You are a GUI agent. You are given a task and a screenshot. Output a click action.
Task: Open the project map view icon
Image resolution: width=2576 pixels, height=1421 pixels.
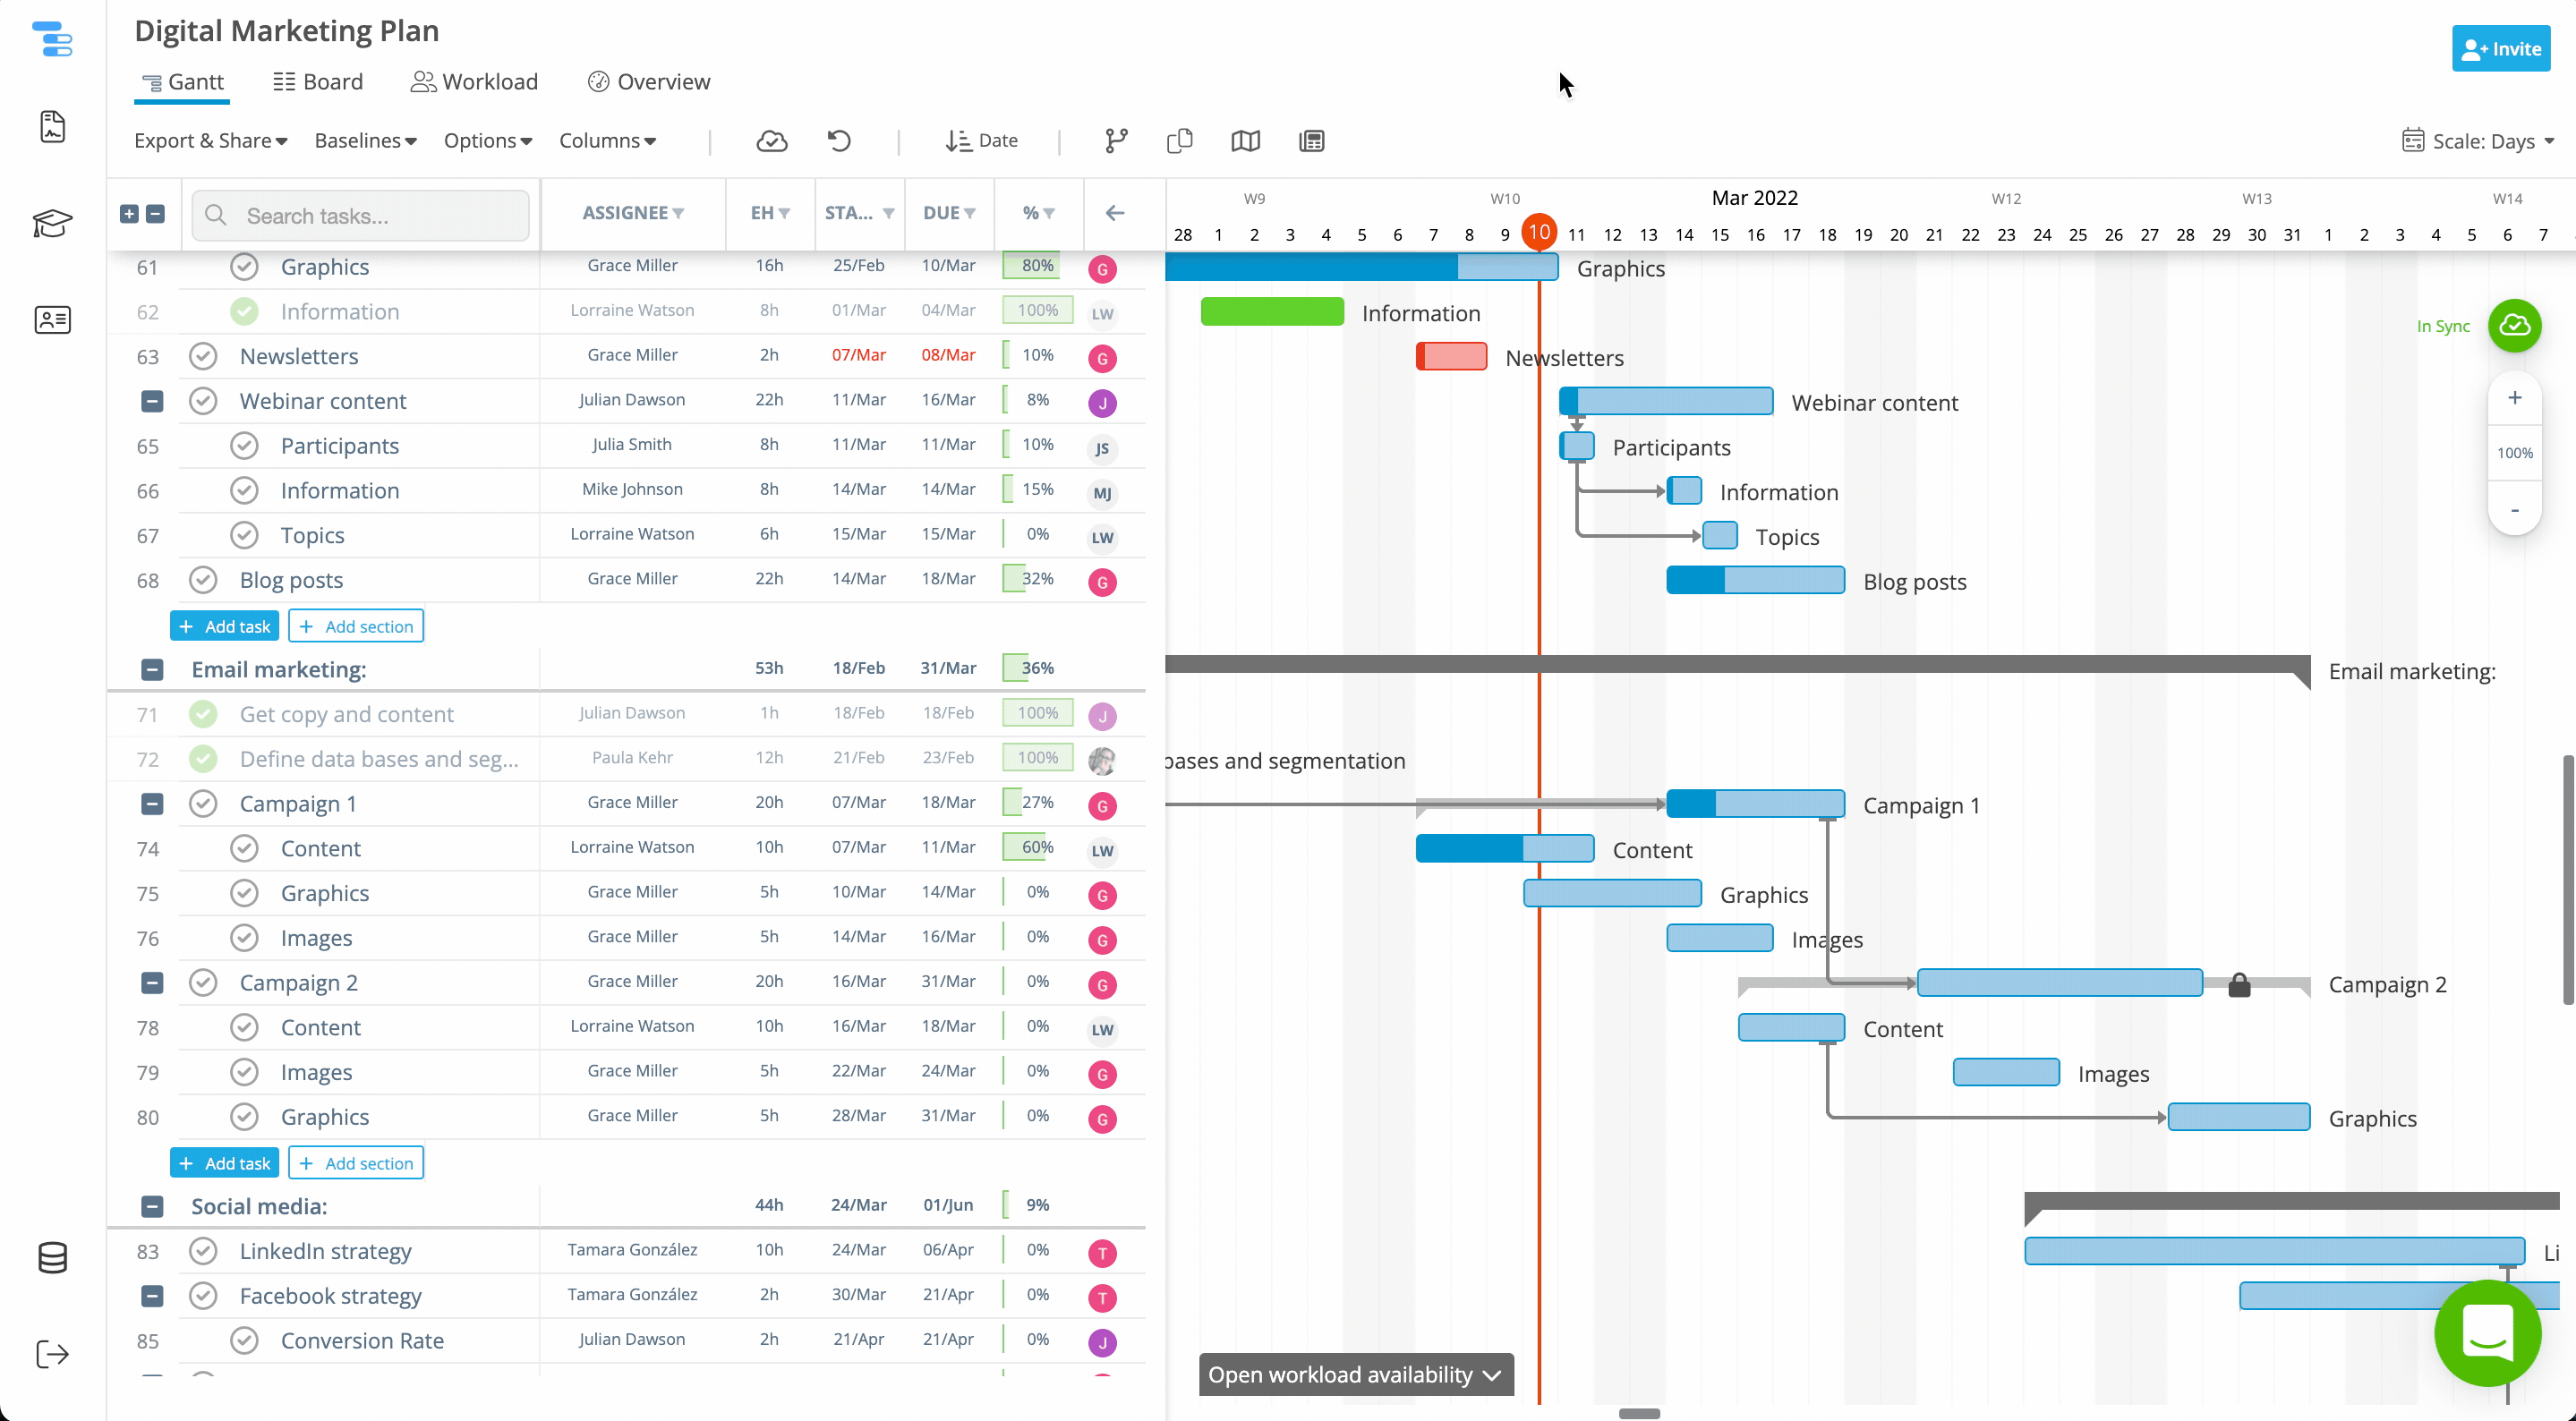click(x=1245, y=140)
